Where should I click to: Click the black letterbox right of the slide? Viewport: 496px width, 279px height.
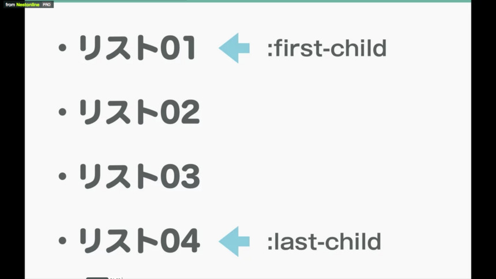click(484, 139)
